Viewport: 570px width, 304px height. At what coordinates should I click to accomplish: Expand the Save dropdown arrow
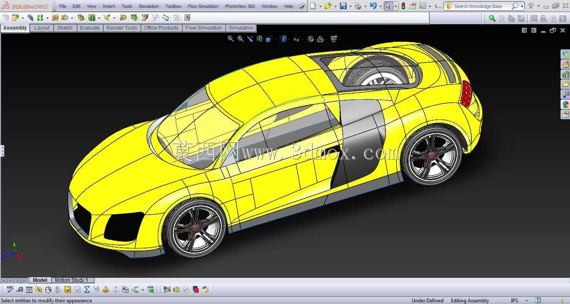(350, 6)
